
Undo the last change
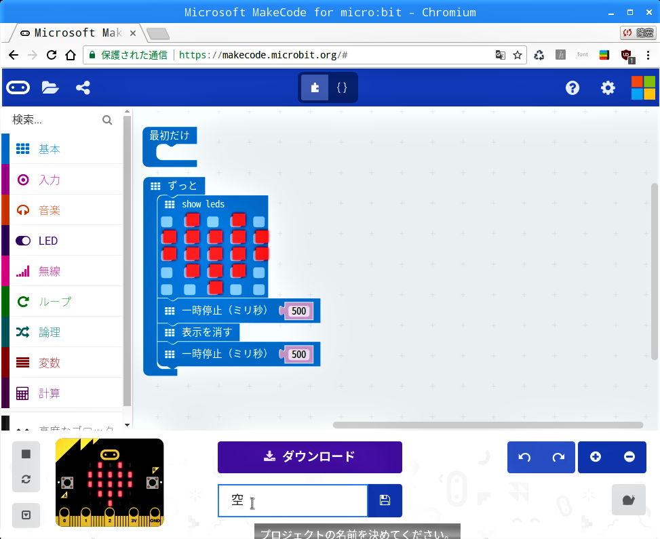pyautogui.click(x=524, y=457)
